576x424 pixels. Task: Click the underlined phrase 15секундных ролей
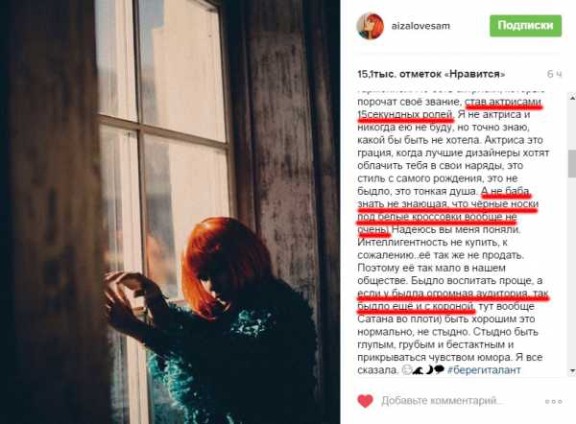405,115
